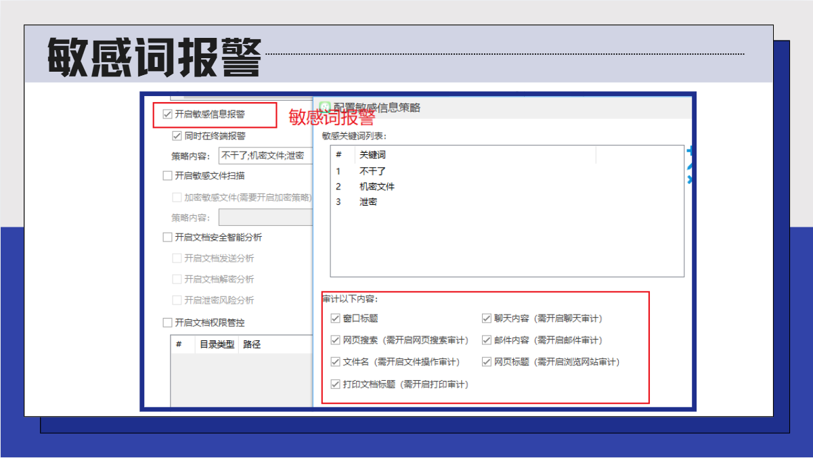Click the 目录类型 column header
813x458 pixels.
[x=217, y=344]
